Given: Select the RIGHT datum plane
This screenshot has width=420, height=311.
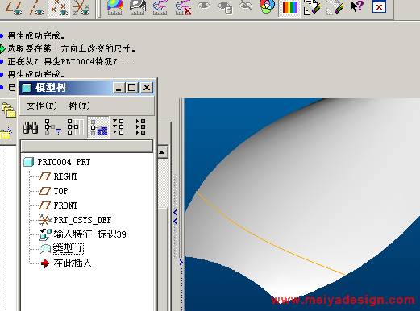Looking at the screenshot, I should point(65,176).
